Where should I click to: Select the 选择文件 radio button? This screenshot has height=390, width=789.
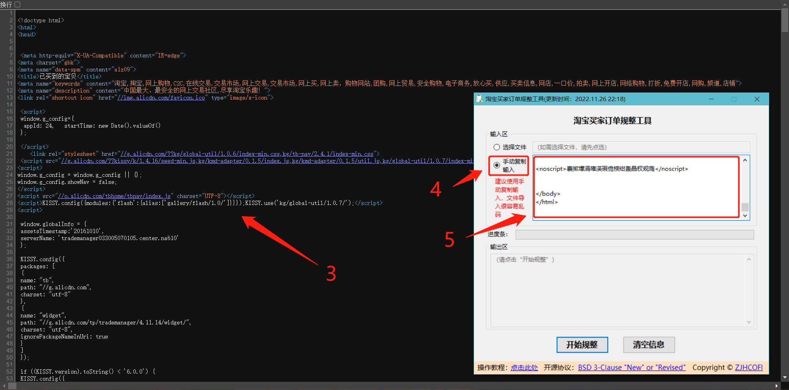[497, 147]
